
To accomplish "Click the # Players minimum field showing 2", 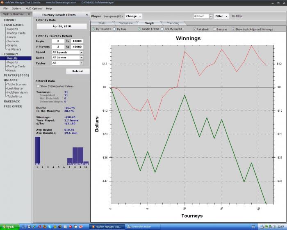I will pos(58,46).
